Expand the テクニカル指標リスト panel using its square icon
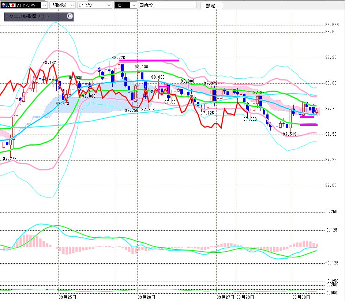Screen dimensions: 345x301 (x=70, y=16)
